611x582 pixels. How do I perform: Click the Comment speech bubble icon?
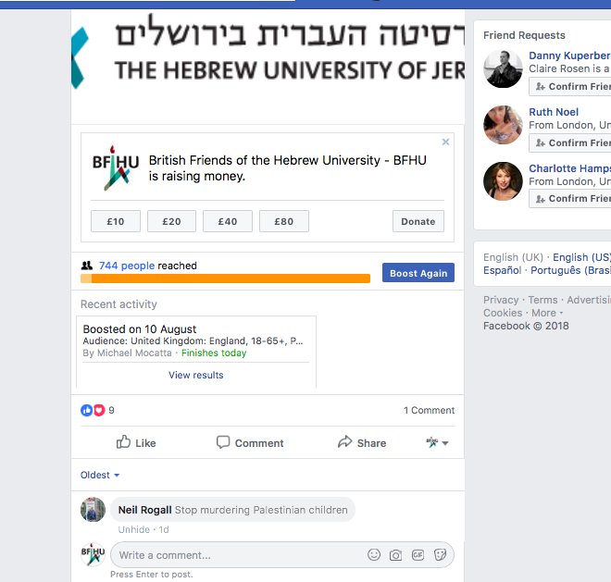coord(223,442)
